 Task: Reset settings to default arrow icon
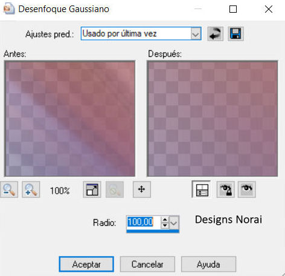tap(216, 34)
